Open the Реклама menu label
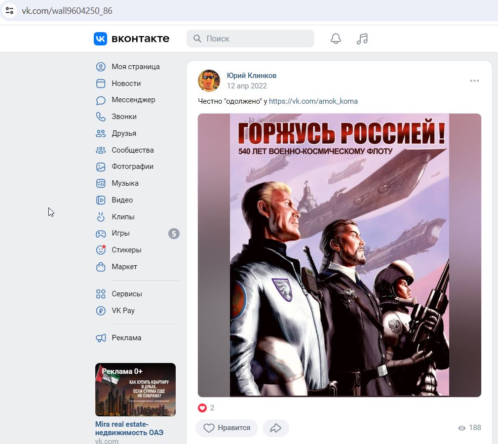 (x=126, y=338)
